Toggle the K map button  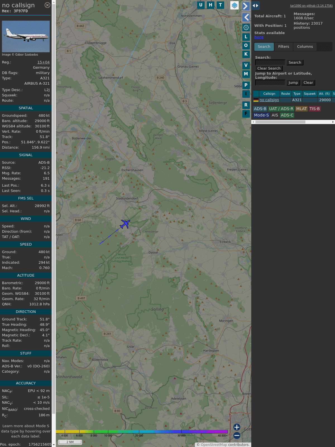(246, 54)
